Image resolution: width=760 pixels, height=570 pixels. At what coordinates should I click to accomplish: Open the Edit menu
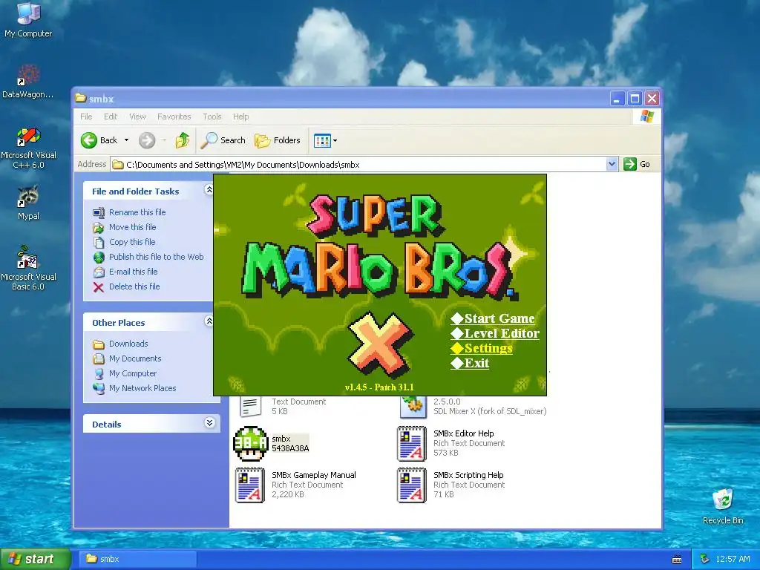(111, 117)
